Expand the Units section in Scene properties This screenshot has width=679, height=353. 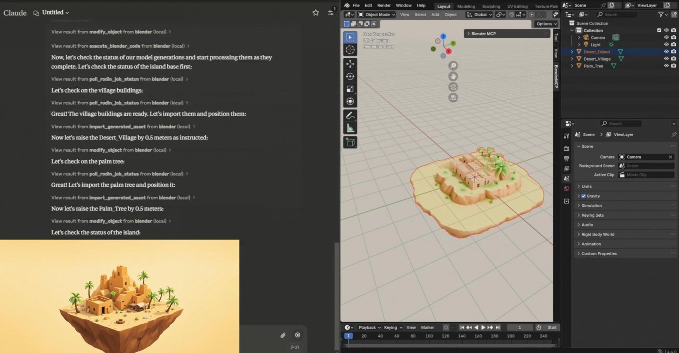tap(579, 186)
